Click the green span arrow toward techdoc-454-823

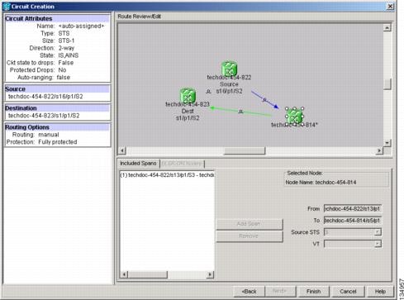tap(240, 112)
